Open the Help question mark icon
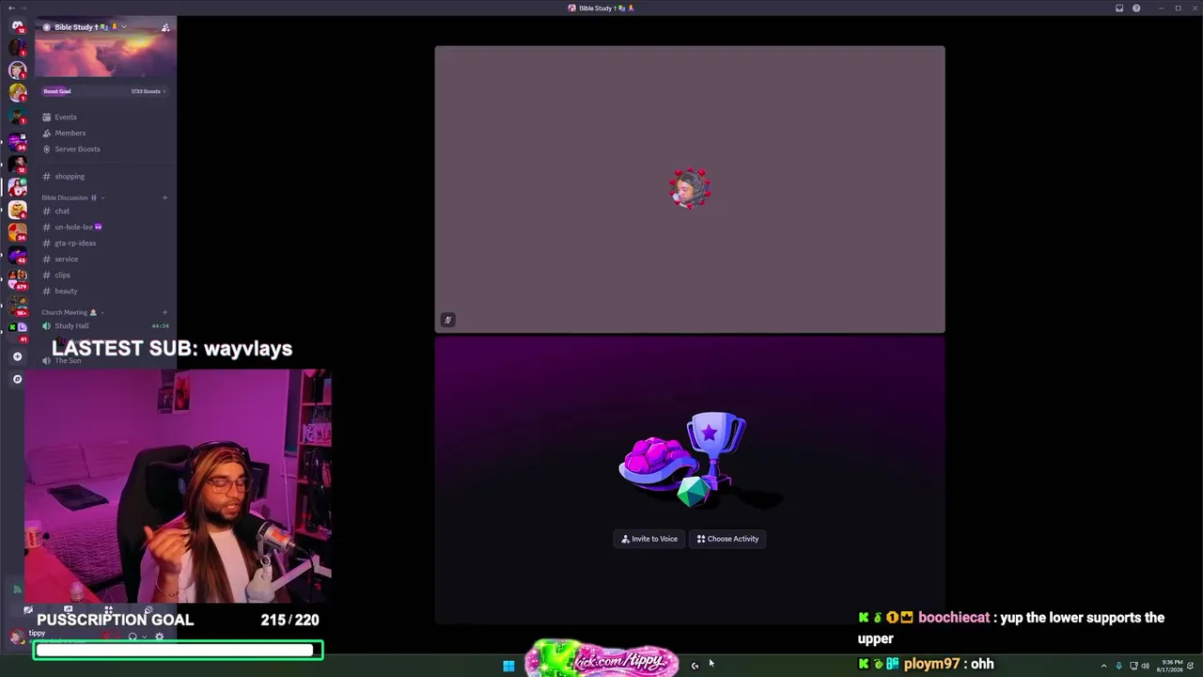This screenshot has height=677, width=1203. coord(1136,8)
